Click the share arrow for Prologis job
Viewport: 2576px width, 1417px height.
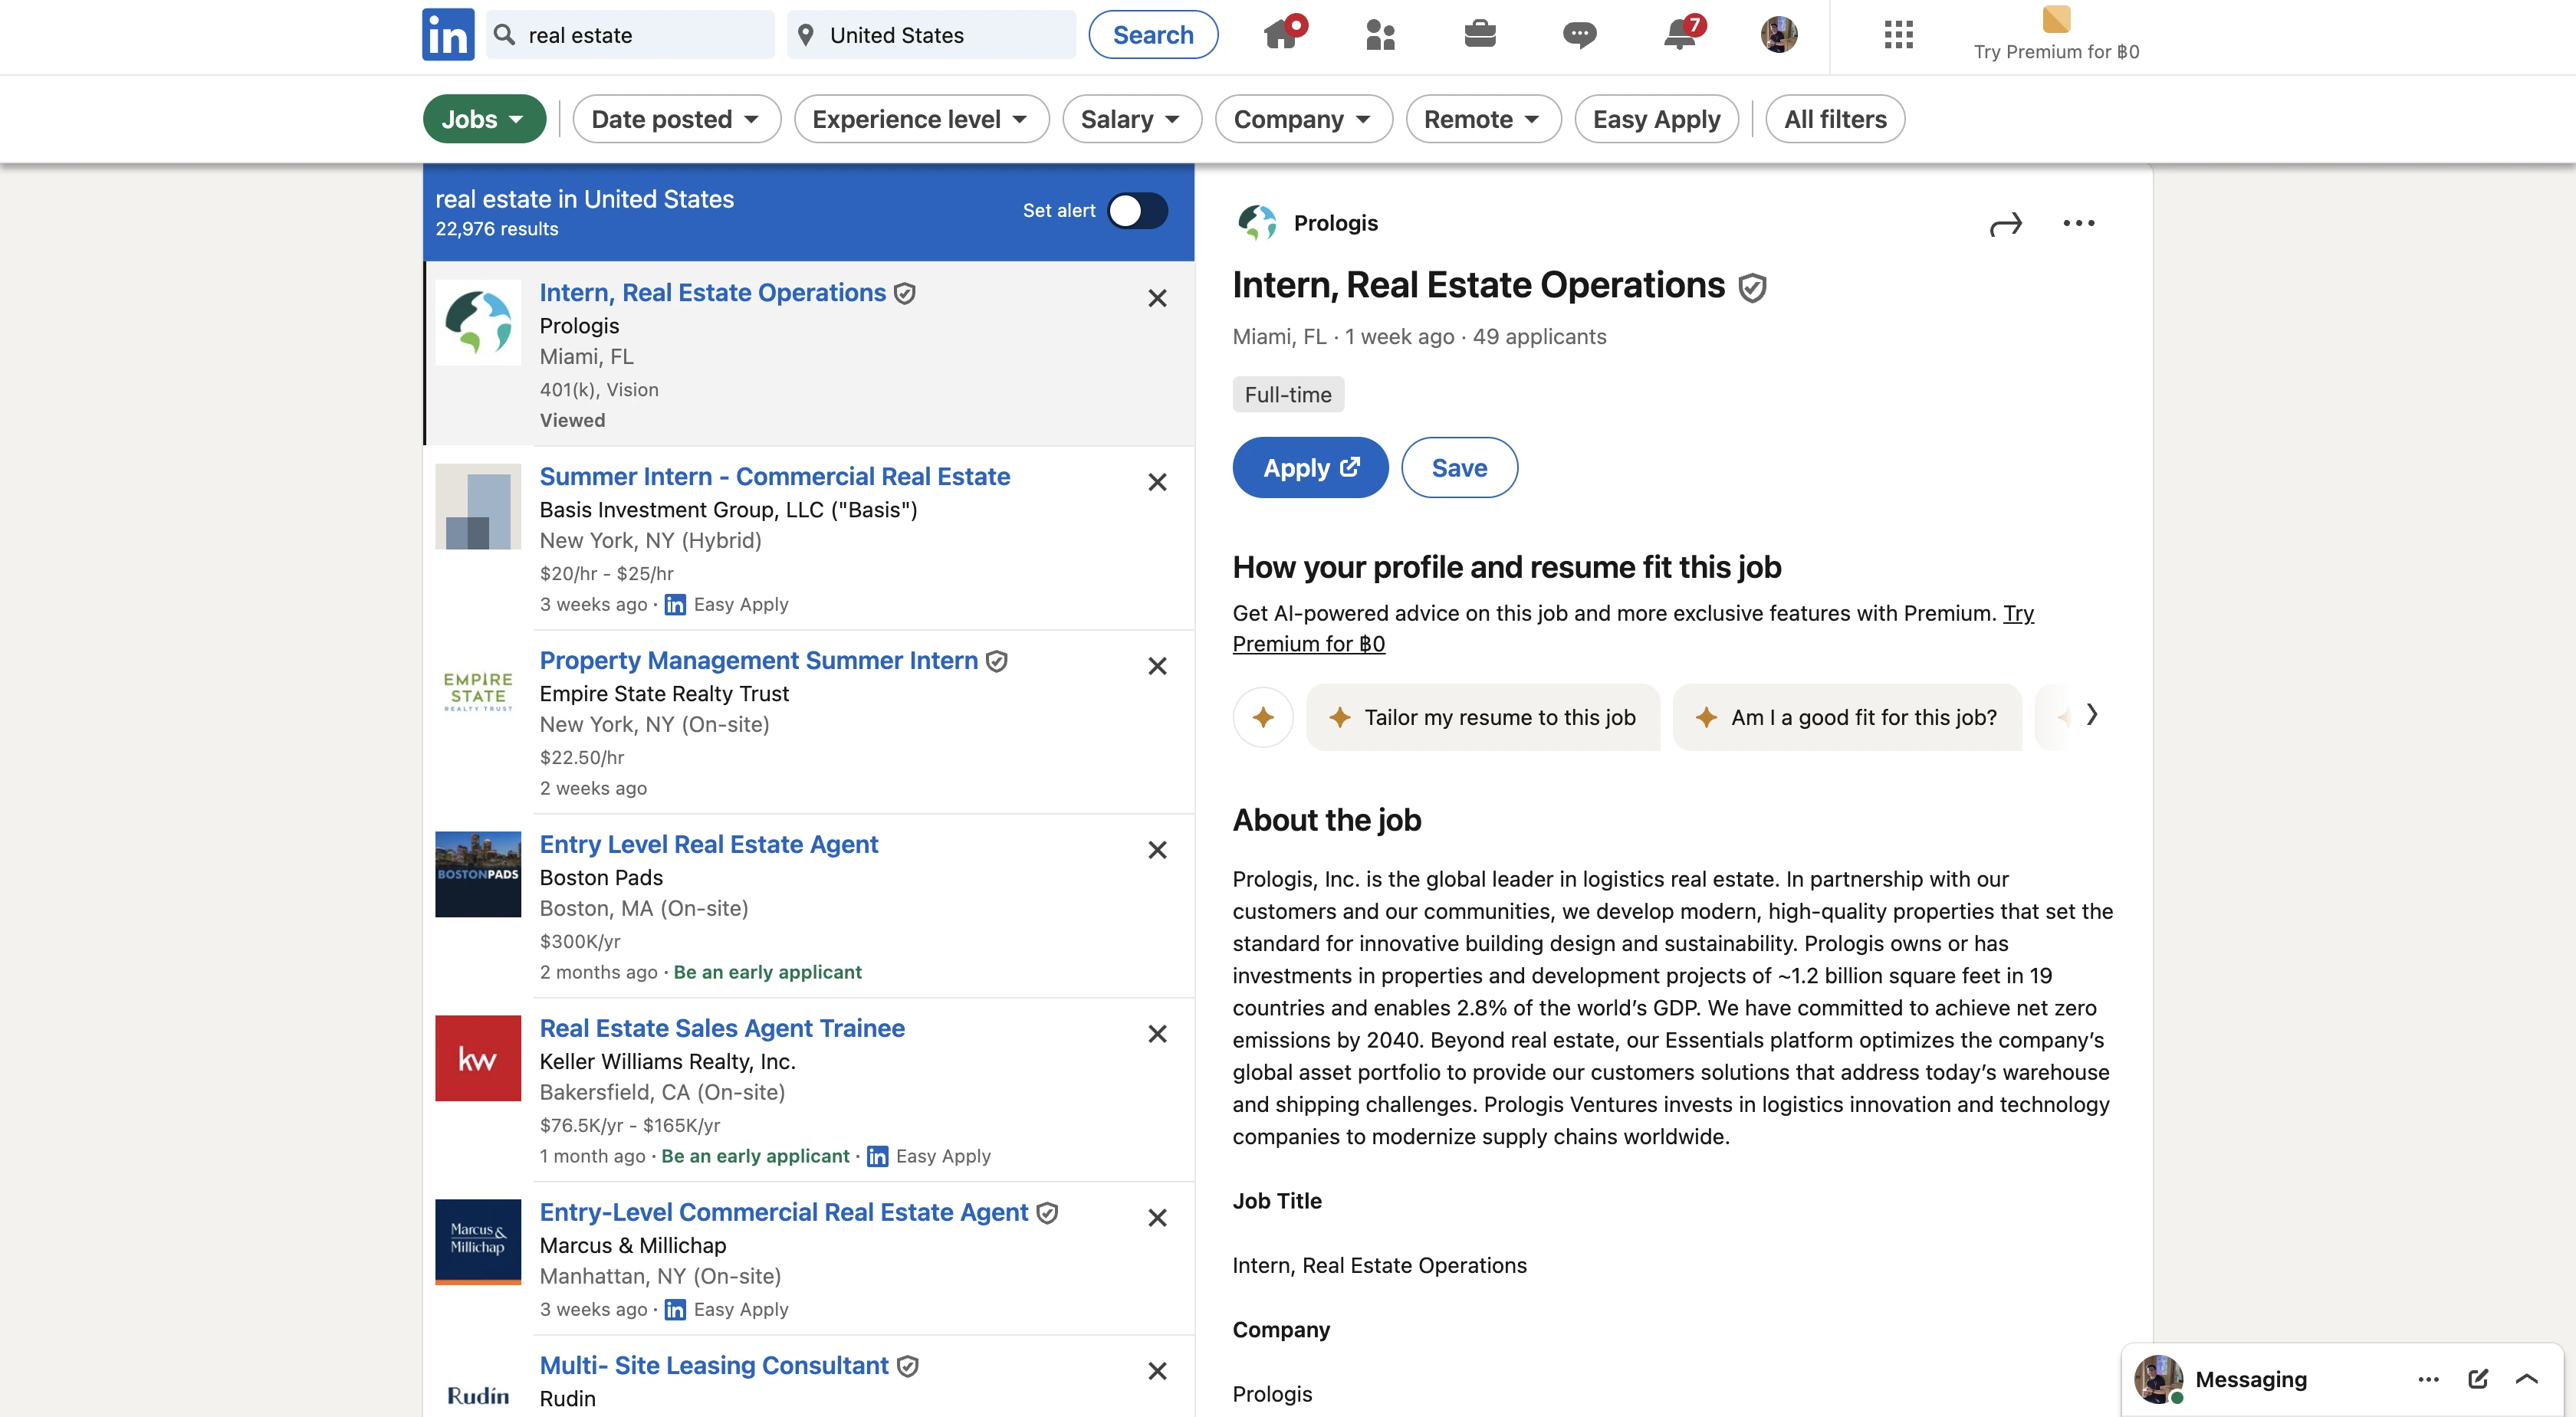[x=2005, y=224]
